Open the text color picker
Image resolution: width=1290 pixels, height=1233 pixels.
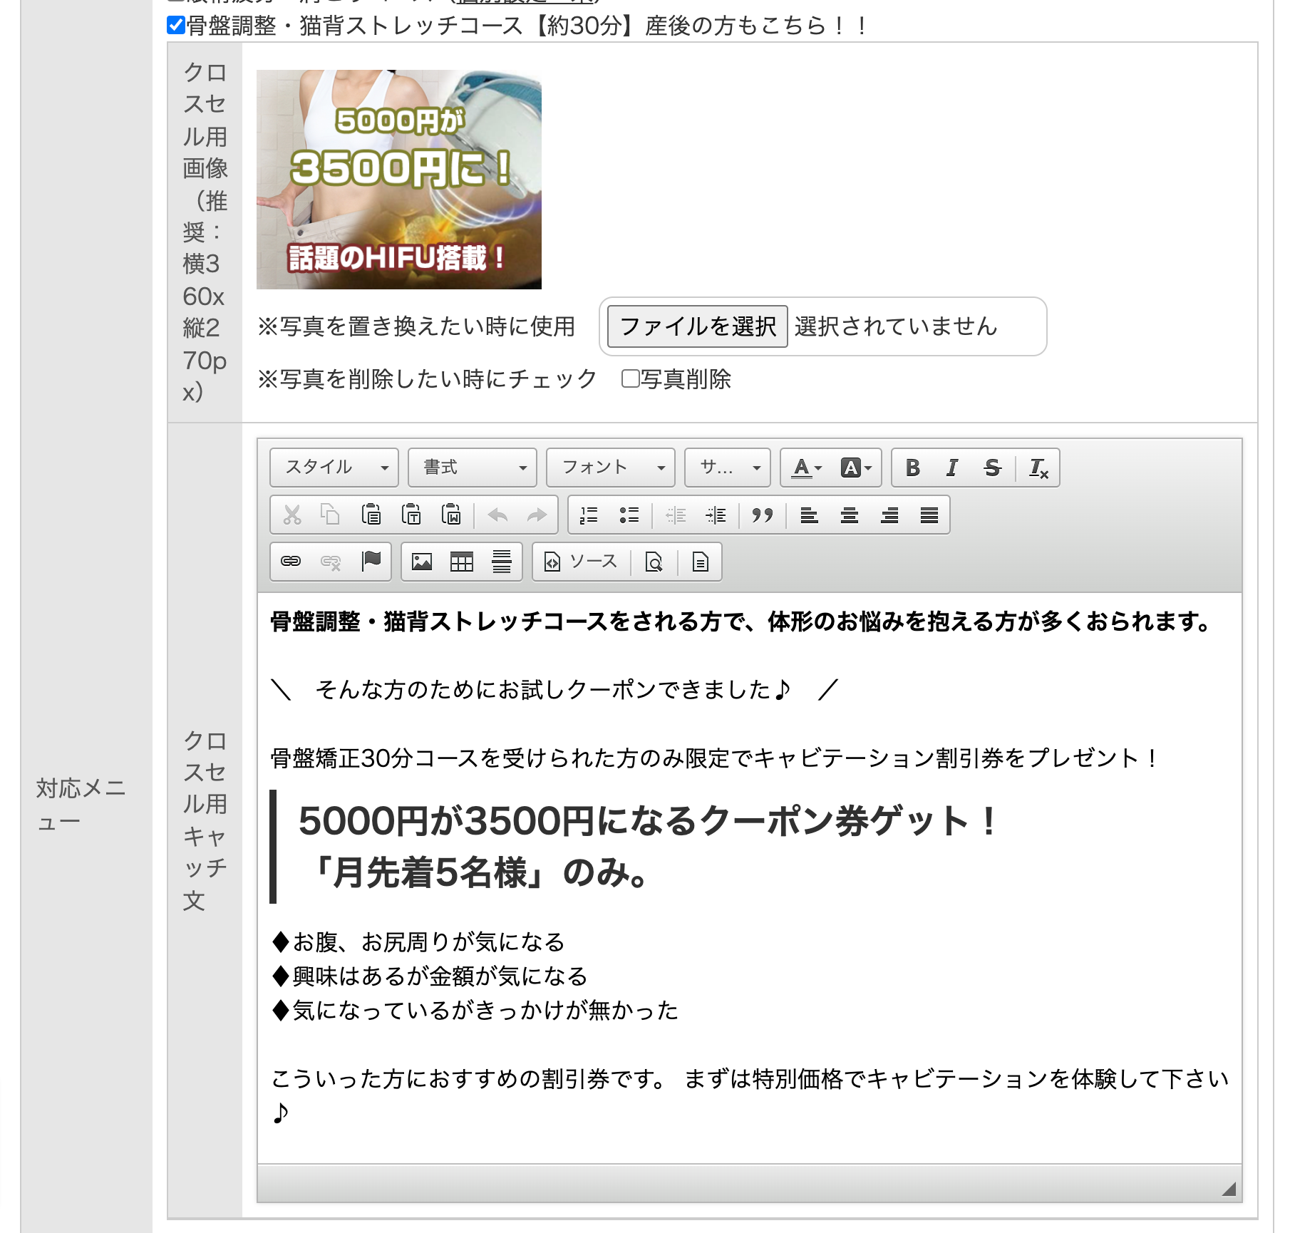(x=807, y=468)
